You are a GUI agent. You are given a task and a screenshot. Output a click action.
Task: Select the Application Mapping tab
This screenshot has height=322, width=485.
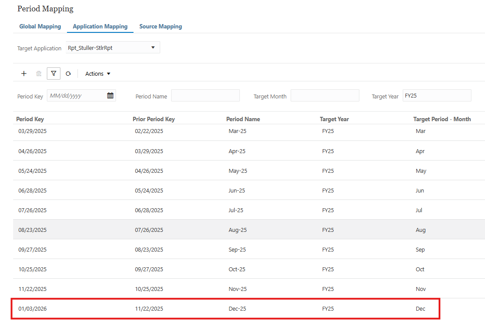pos(100,27)
